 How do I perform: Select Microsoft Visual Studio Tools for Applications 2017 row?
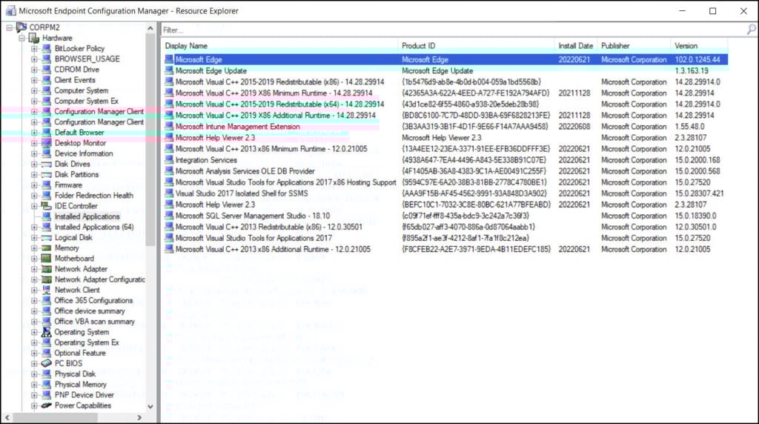[445, 238]
